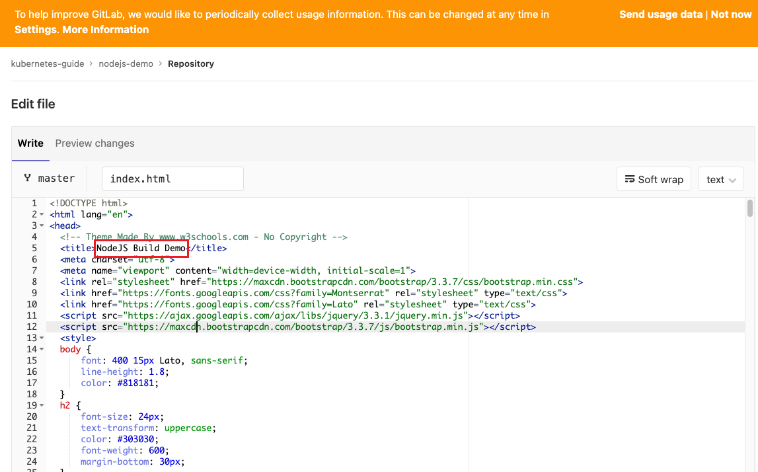Viewport: 758px width, 472px height.
Task: Click the w3schools comment on line 4
Action: pos(204,237)
